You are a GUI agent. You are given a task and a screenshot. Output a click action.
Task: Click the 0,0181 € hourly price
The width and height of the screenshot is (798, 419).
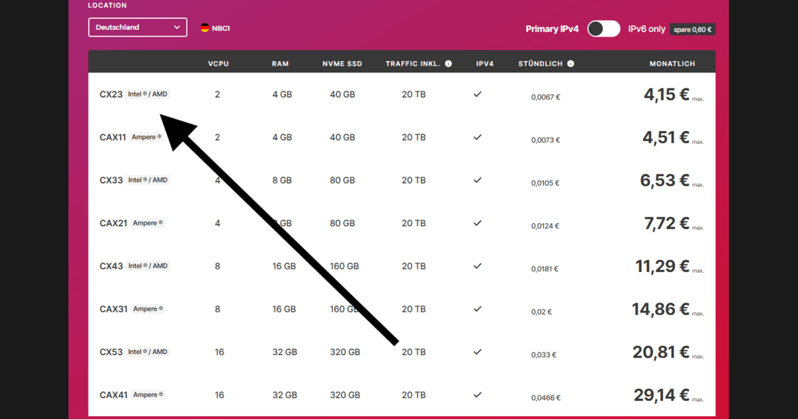point(545,269)
